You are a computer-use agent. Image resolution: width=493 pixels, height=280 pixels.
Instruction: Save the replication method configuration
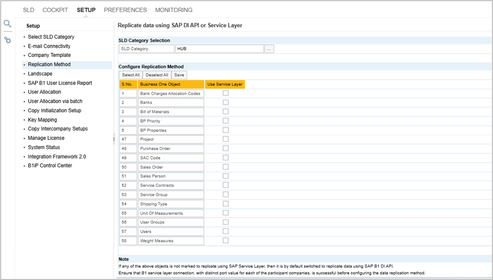pyautogui.click(x=179, y=75)
